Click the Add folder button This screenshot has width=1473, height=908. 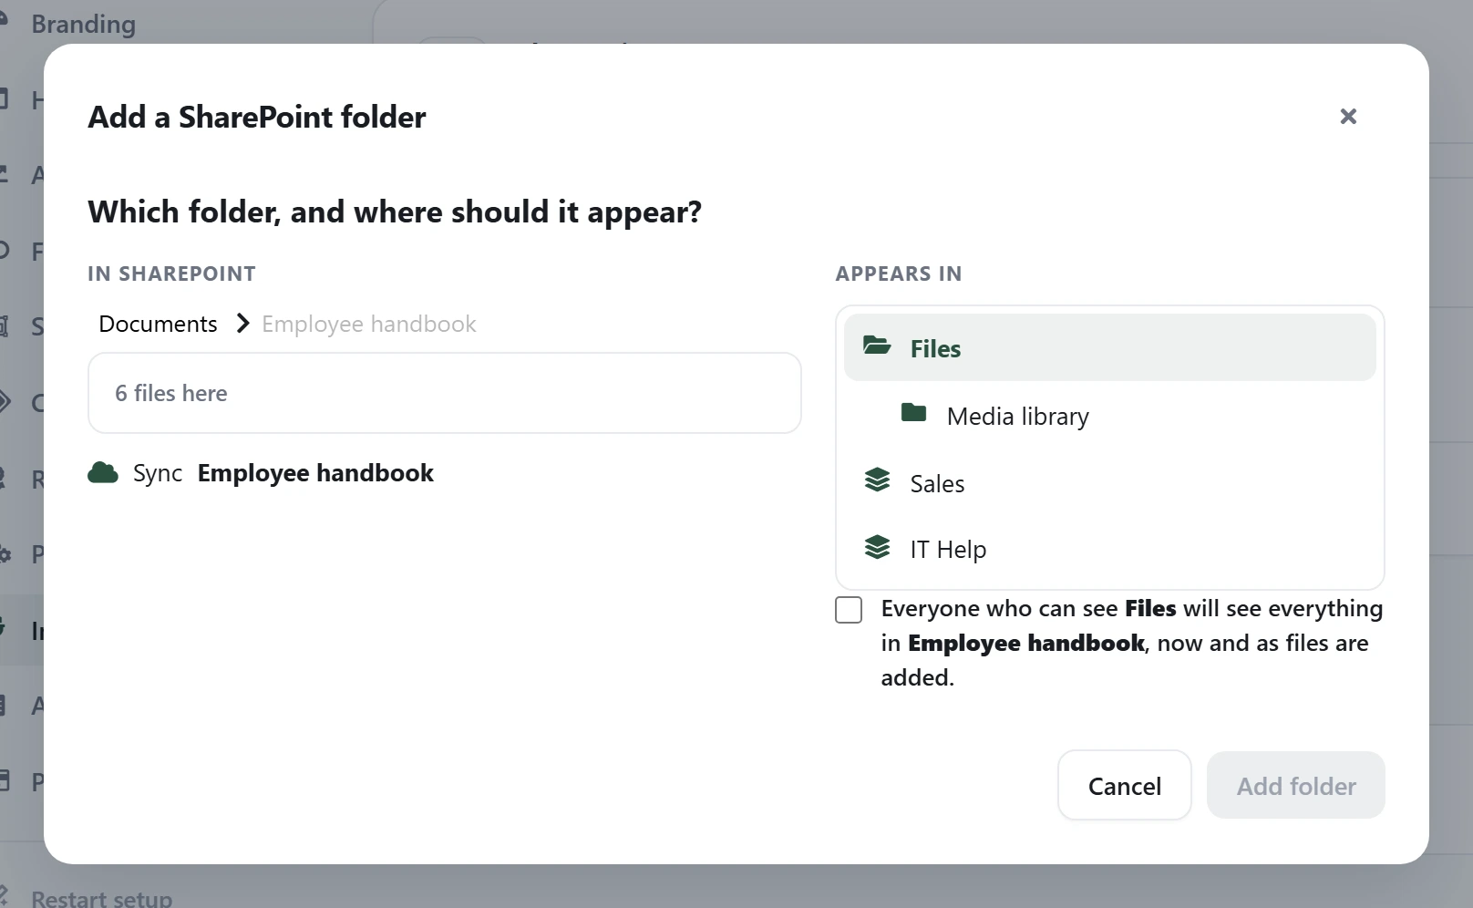(1295, 785)
